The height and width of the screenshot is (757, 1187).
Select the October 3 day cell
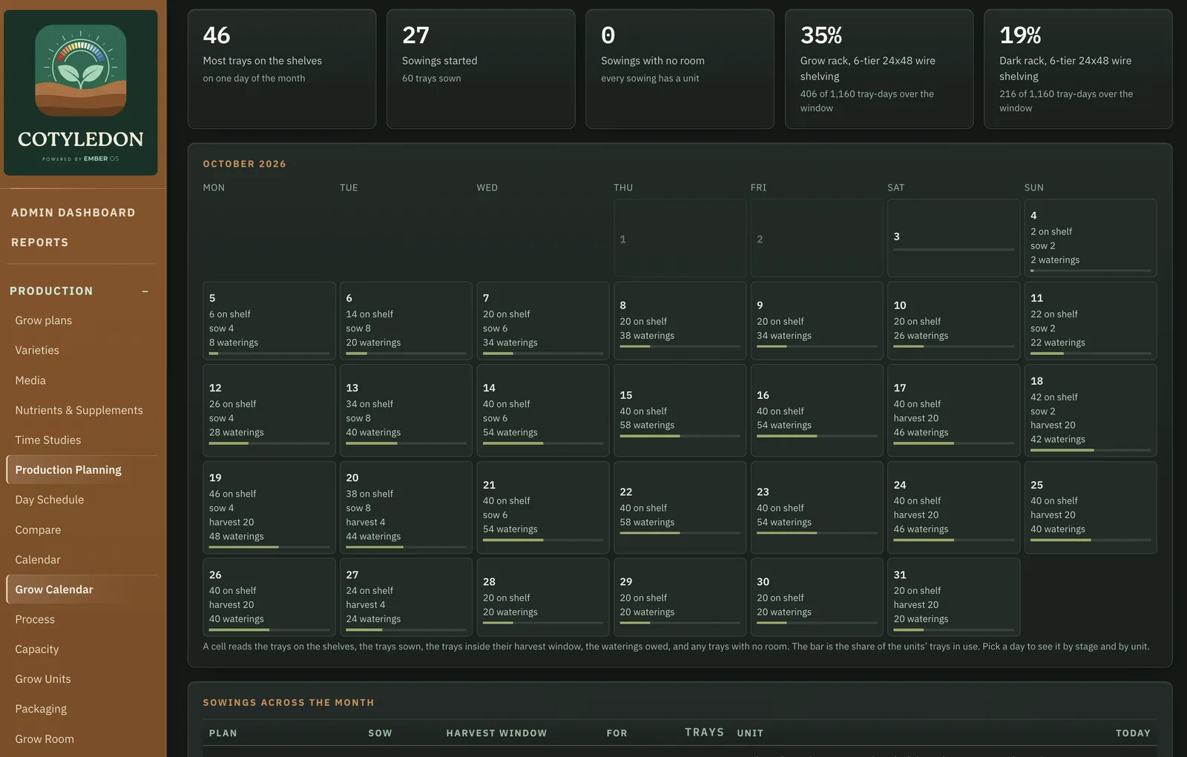point(953,238)
